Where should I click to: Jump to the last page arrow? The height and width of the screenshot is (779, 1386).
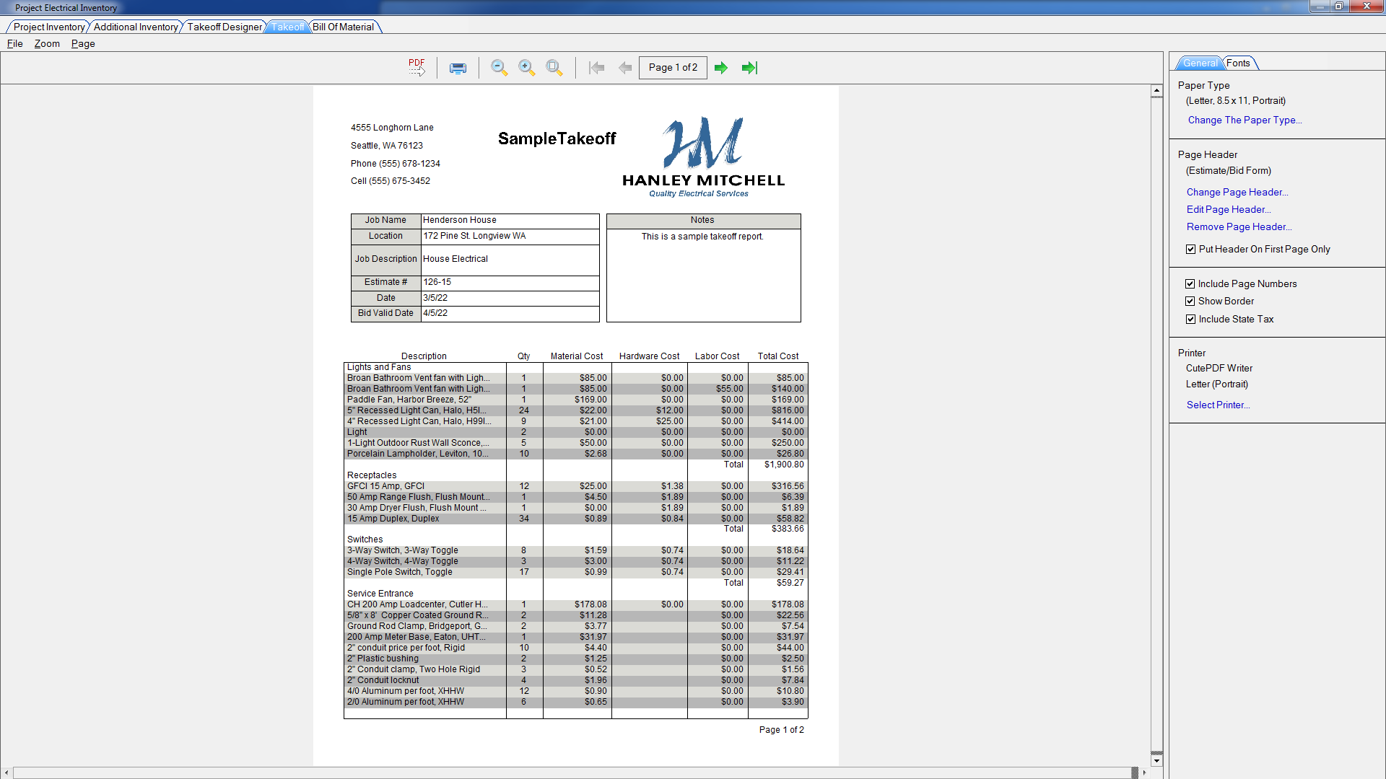[750, 68]
